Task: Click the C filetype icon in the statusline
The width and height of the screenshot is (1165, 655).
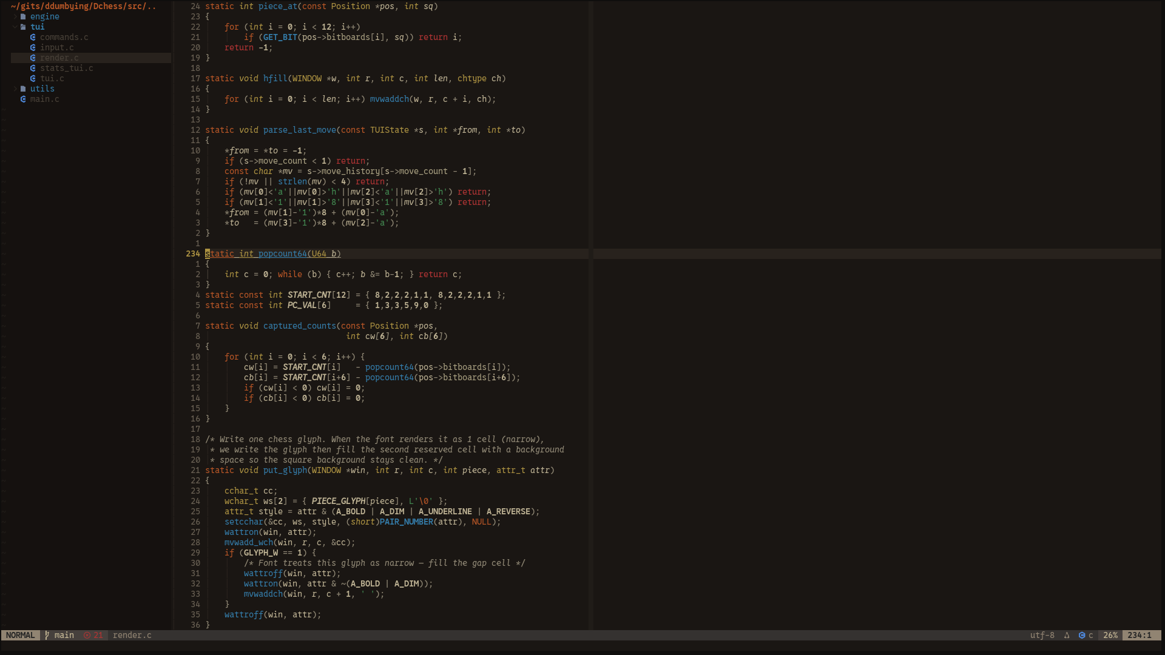Action: [x=1081, y=635]
